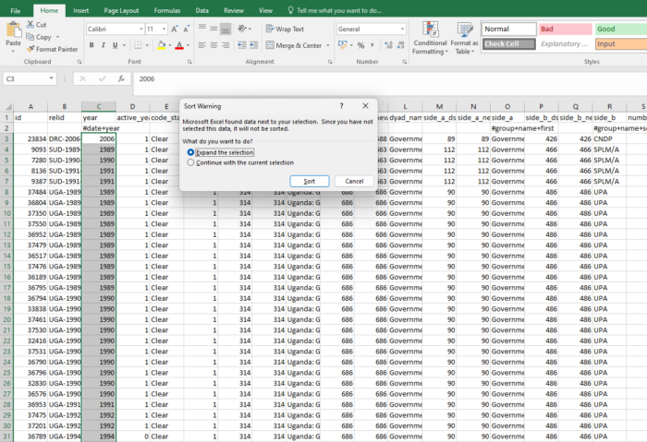This screenshot has height=442, width=647.
Task: Click the Decrease Indent icon
Action: pos(242,45)
